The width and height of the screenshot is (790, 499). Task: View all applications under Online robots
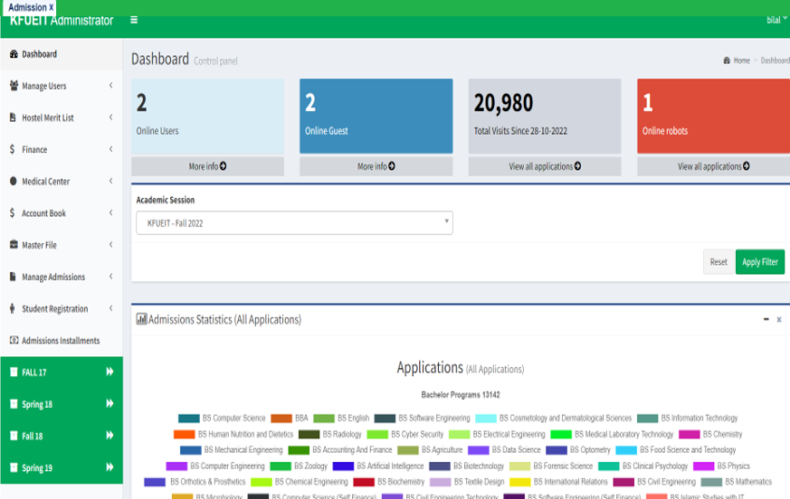tap(713, 166)
